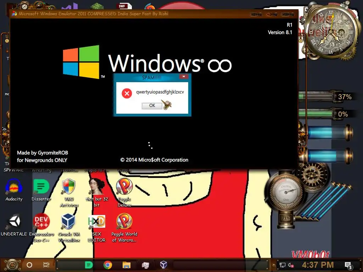Viewport: 363px width, 272px height.
Task: Click the taskbar icon right of File Explorer
Action: (x=145, y=265)
